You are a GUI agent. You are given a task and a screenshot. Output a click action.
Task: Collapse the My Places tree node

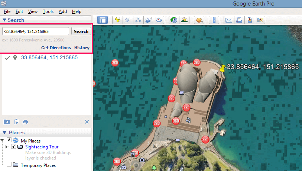tap(2, 140)
